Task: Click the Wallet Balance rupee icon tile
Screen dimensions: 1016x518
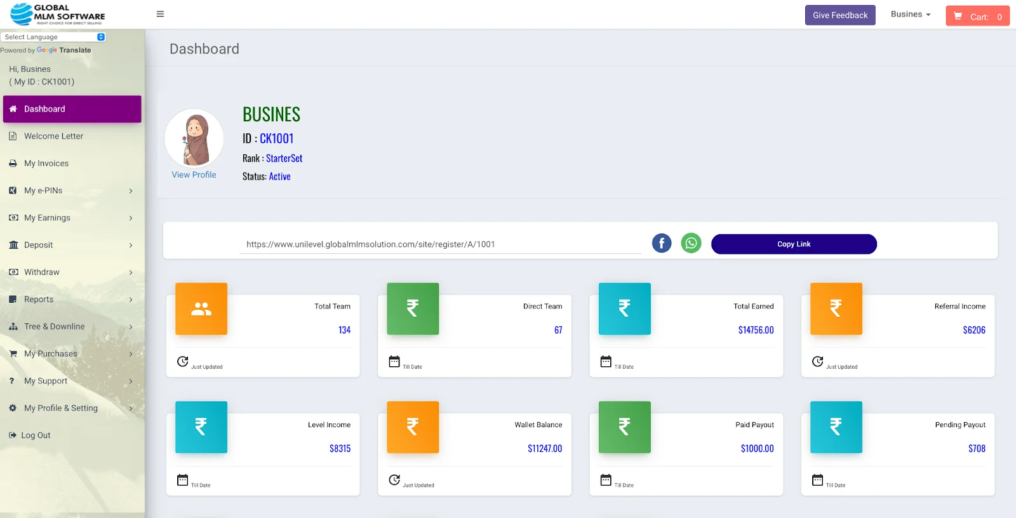Action: pyautogui.click(x=413, y=427)
